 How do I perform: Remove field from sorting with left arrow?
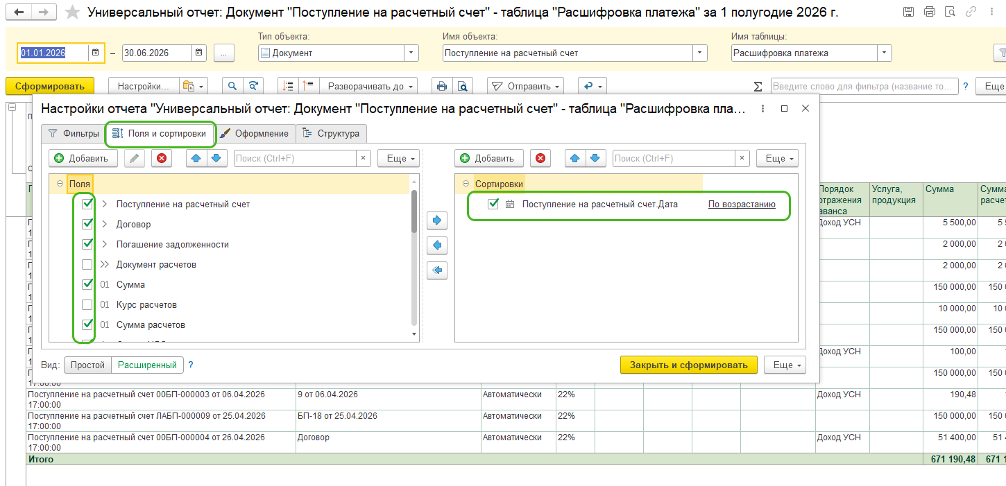437,245
